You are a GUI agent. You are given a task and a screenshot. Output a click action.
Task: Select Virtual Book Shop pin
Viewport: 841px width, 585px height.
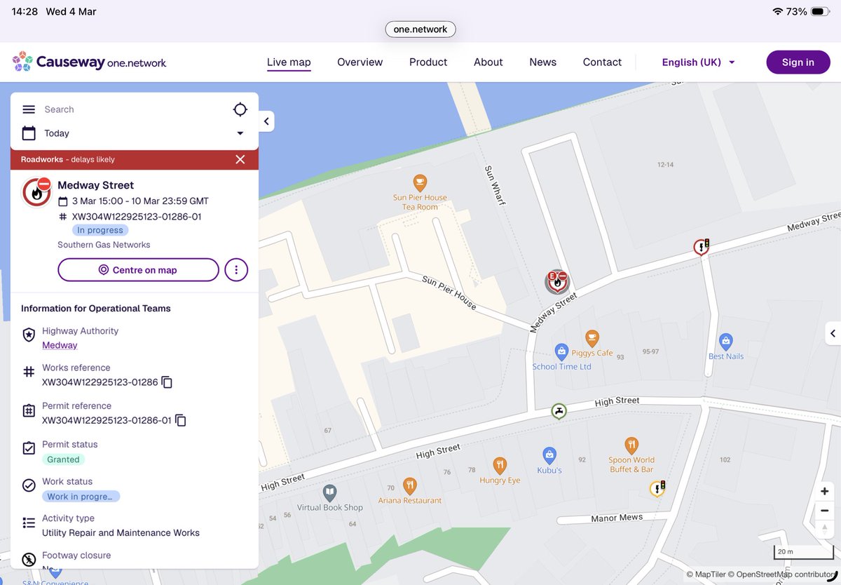coord(329,493)
